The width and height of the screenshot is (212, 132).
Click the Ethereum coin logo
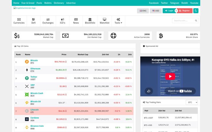coord(27,70)
